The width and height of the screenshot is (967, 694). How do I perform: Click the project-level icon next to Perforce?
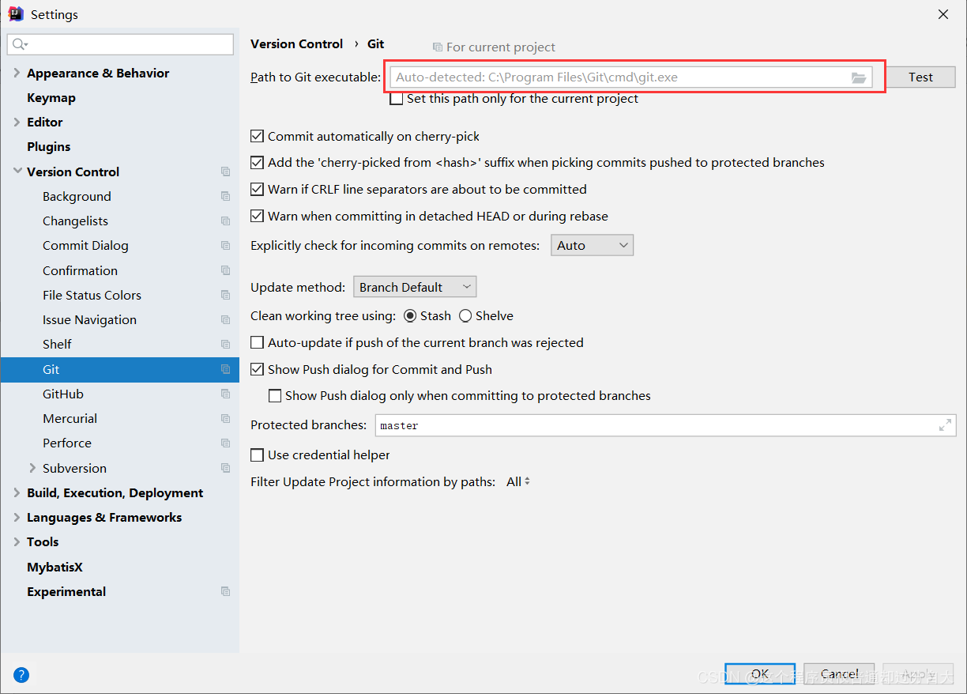tap(225, 443)
